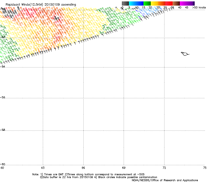Click the '20' legend scale label
This screenshot has height=182, width=207.
[150, 8]
